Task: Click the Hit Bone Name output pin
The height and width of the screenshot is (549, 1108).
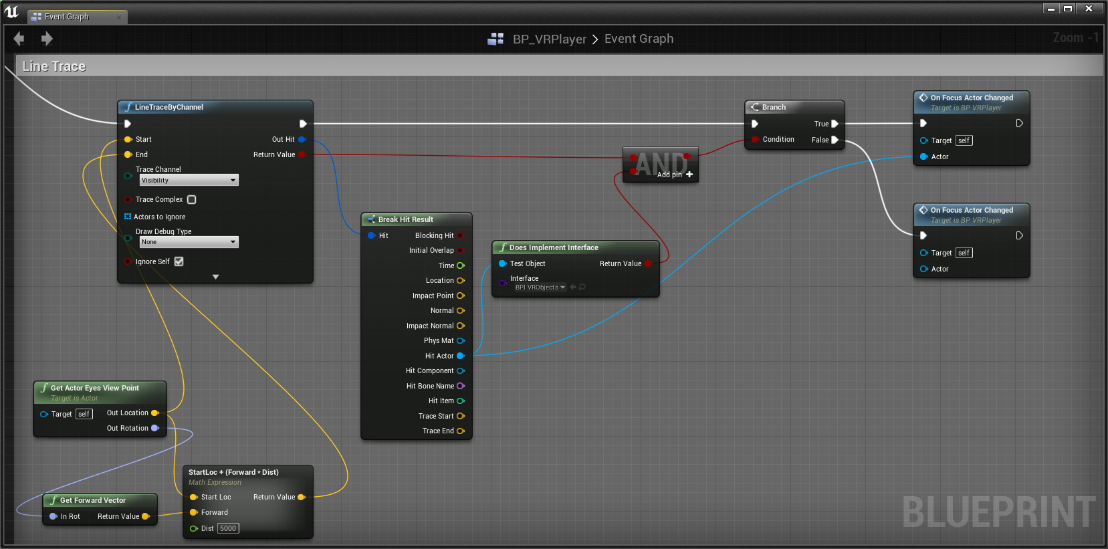Action: coord(461,386)
